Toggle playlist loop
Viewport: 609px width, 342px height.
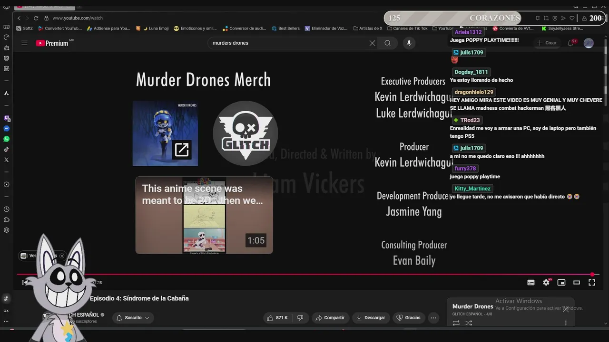456,323
